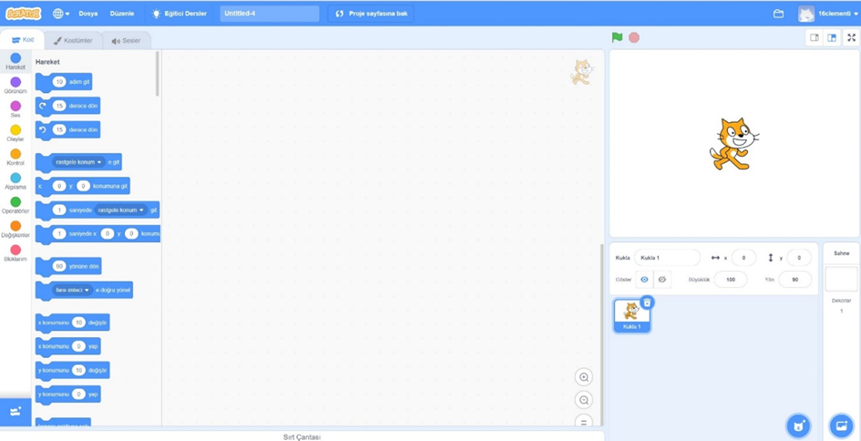
Task: Switch to small stage layout
Action: click(815, 38)
